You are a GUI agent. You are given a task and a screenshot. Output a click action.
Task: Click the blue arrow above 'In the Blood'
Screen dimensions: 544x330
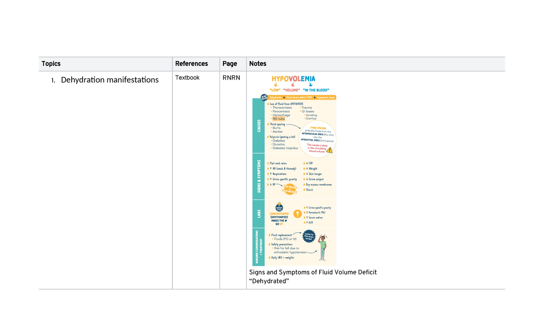(311, 84)
